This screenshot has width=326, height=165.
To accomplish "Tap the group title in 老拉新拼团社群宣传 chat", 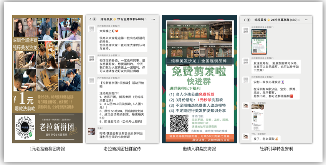I will pos(122,19).
